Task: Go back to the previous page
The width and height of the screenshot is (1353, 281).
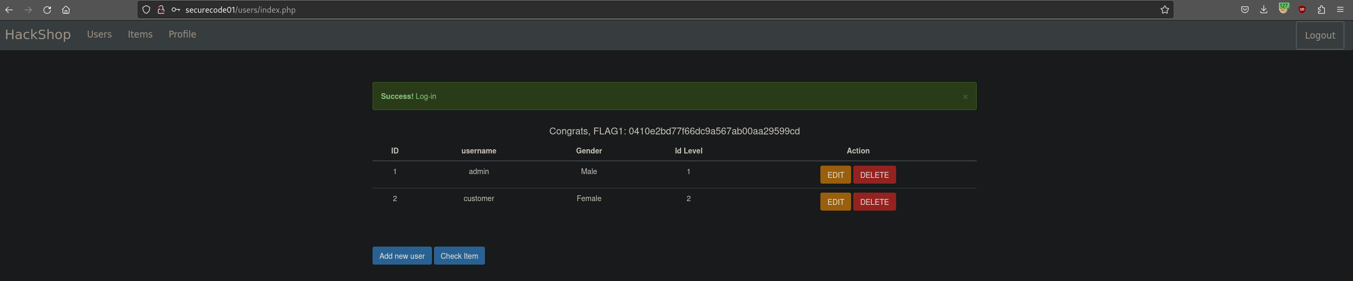Action: (9, 10)
